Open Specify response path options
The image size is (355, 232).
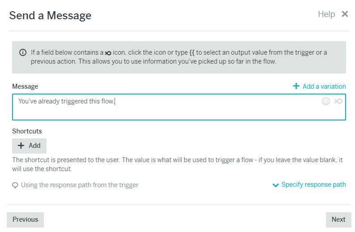[x=309, y=185]
